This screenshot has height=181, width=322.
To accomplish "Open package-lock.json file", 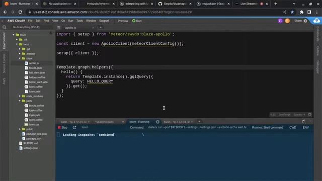I will [x=36, y=134].
